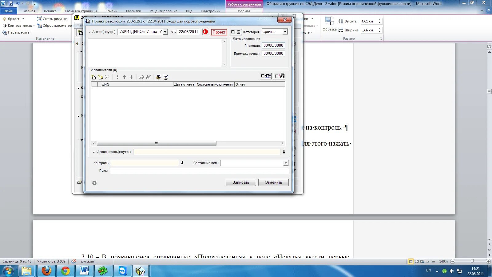Switch to the Рецензирование ribbon tab
The width and height of the screenshot is (492, 277).
click(164, 11)
